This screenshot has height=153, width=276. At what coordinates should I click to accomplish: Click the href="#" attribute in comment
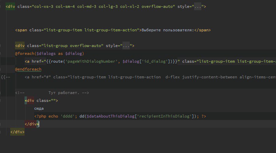pyautogui.click(x=41, y=77)
